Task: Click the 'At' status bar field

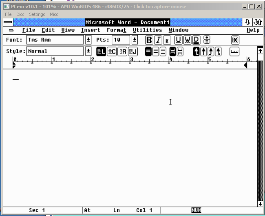Action: pos(87,210)
